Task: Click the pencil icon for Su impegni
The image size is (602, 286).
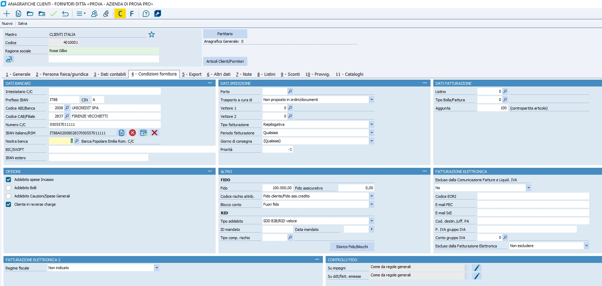Action: 477,268
